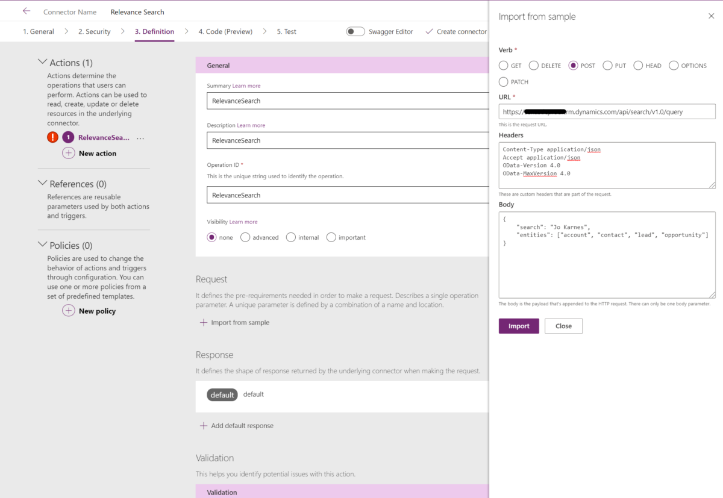Close the Import from sample panel
Viewport: 723px width, 498px height.
[x=711, y=16]
